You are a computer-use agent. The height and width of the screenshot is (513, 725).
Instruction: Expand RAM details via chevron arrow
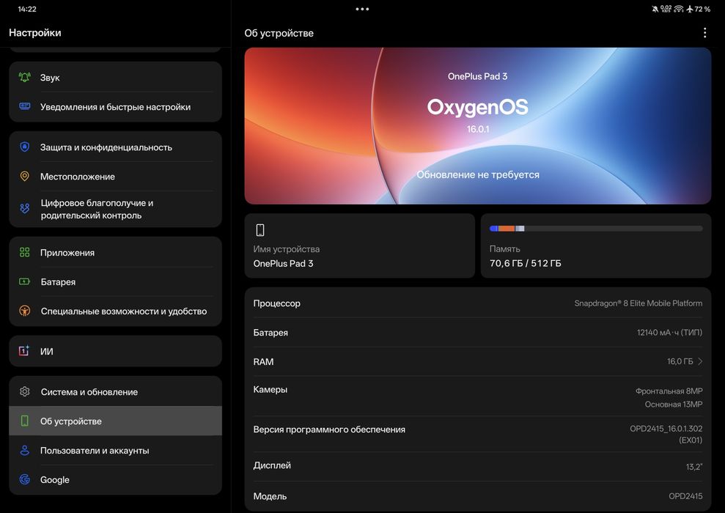click(x=700, y=361)
